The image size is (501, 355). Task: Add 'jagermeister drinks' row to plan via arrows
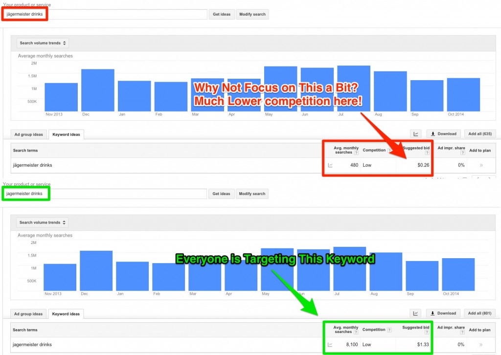pos(481,345)
